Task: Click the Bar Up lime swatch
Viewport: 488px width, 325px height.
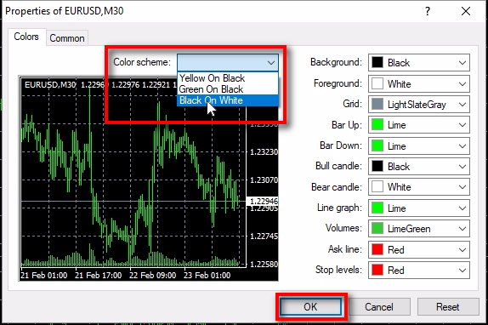Action: tap(377, 125)
